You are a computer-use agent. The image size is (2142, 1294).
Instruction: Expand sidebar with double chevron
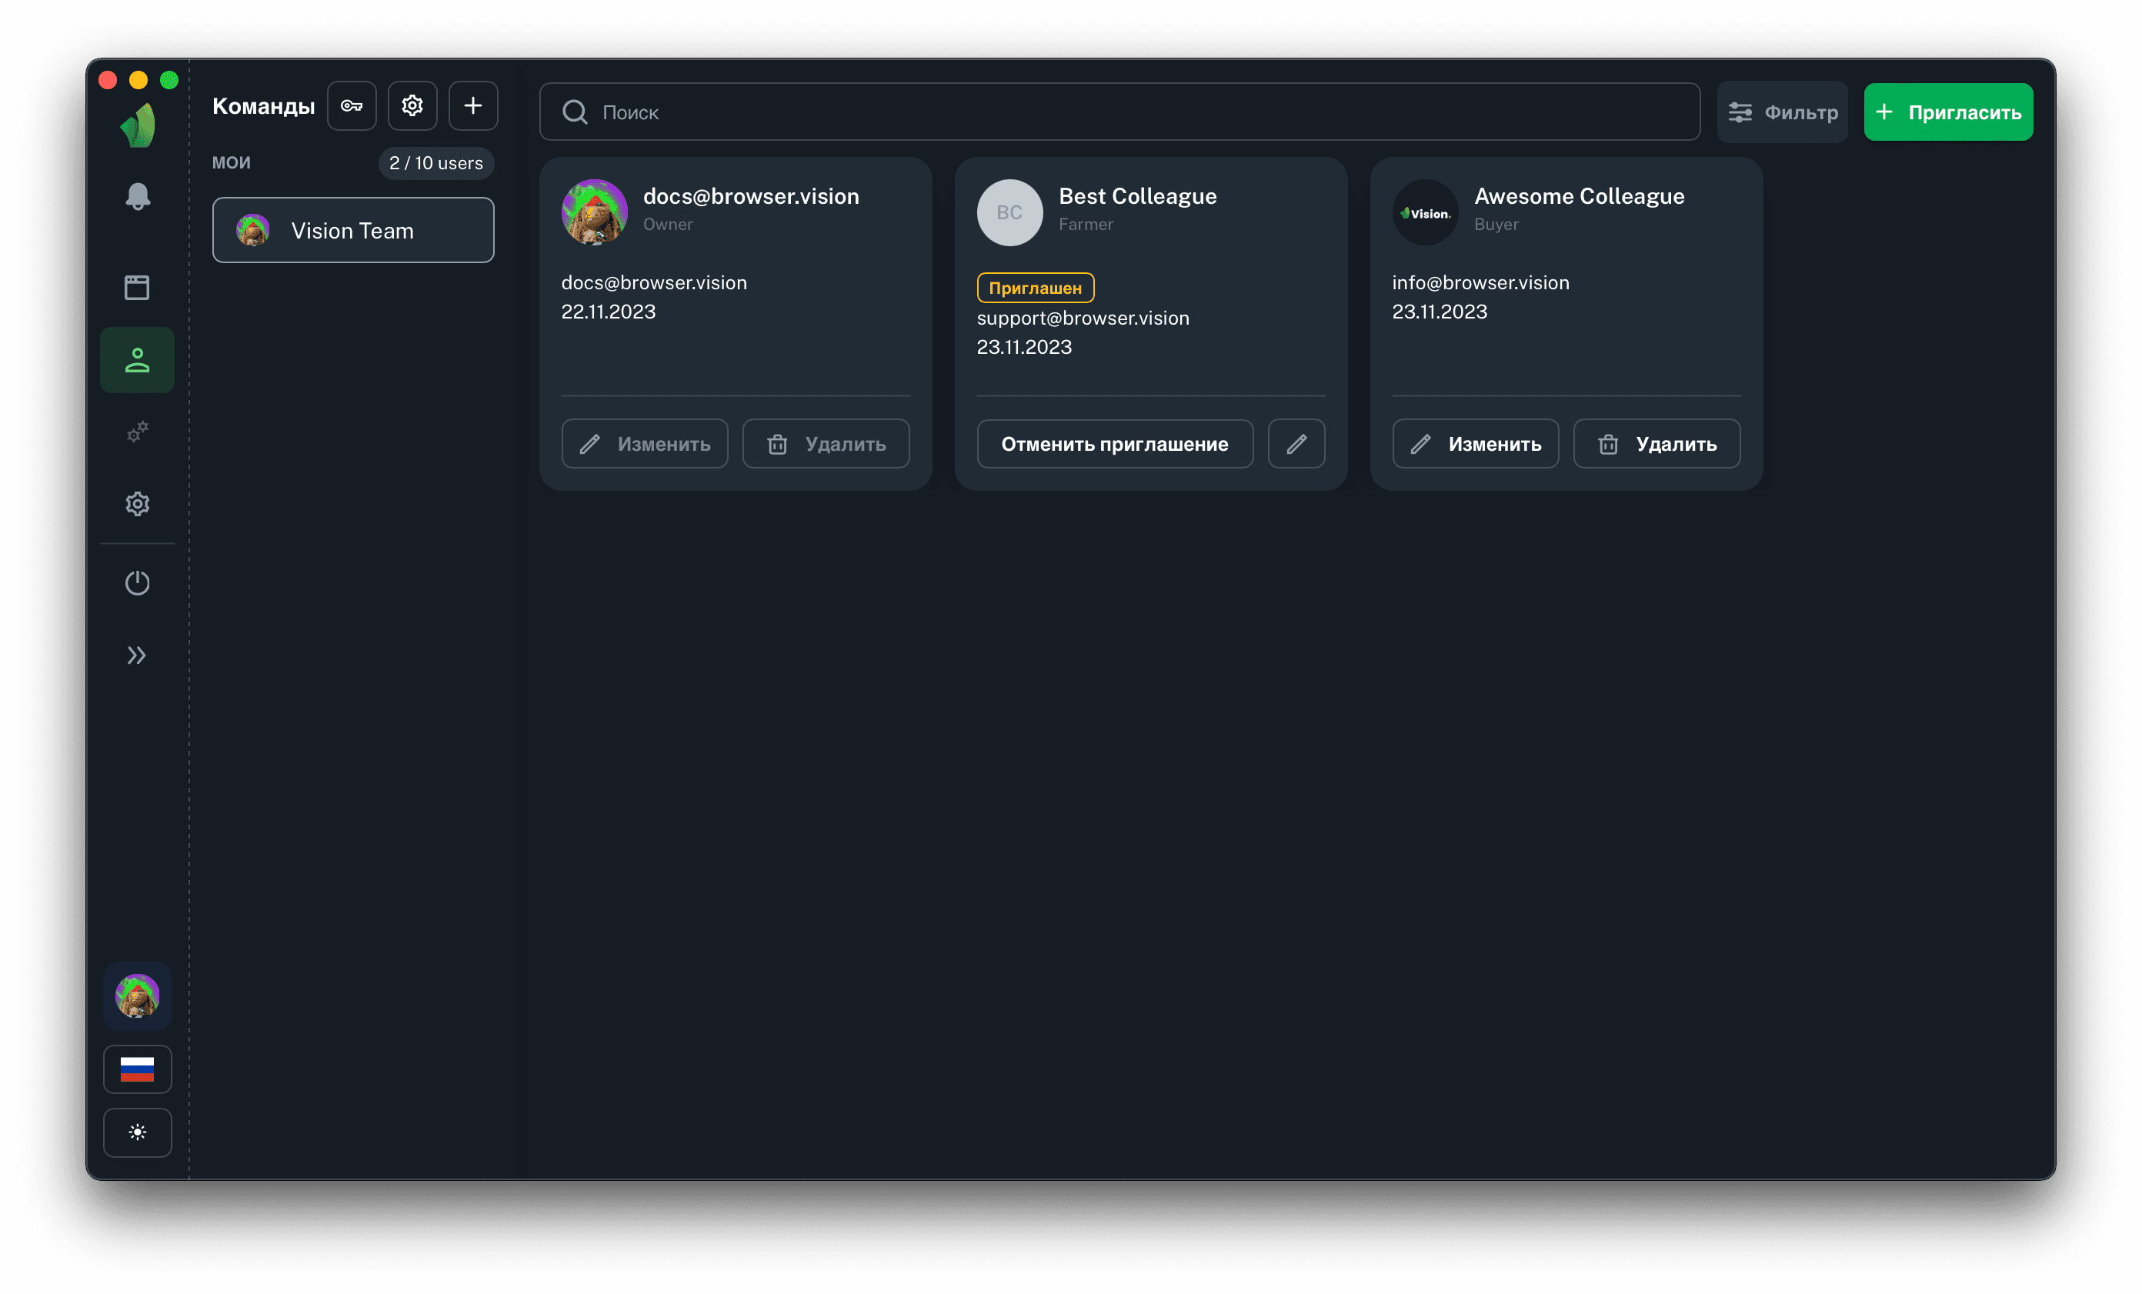pos(138,655)
